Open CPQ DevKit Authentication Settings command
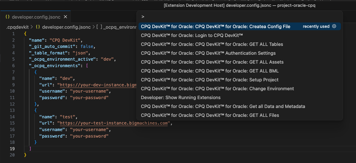356x163 pixels. coord(239,53)
